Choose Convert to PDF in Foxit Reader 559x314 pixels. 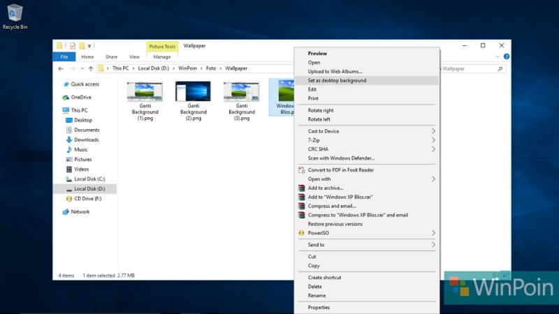[367, 170]
